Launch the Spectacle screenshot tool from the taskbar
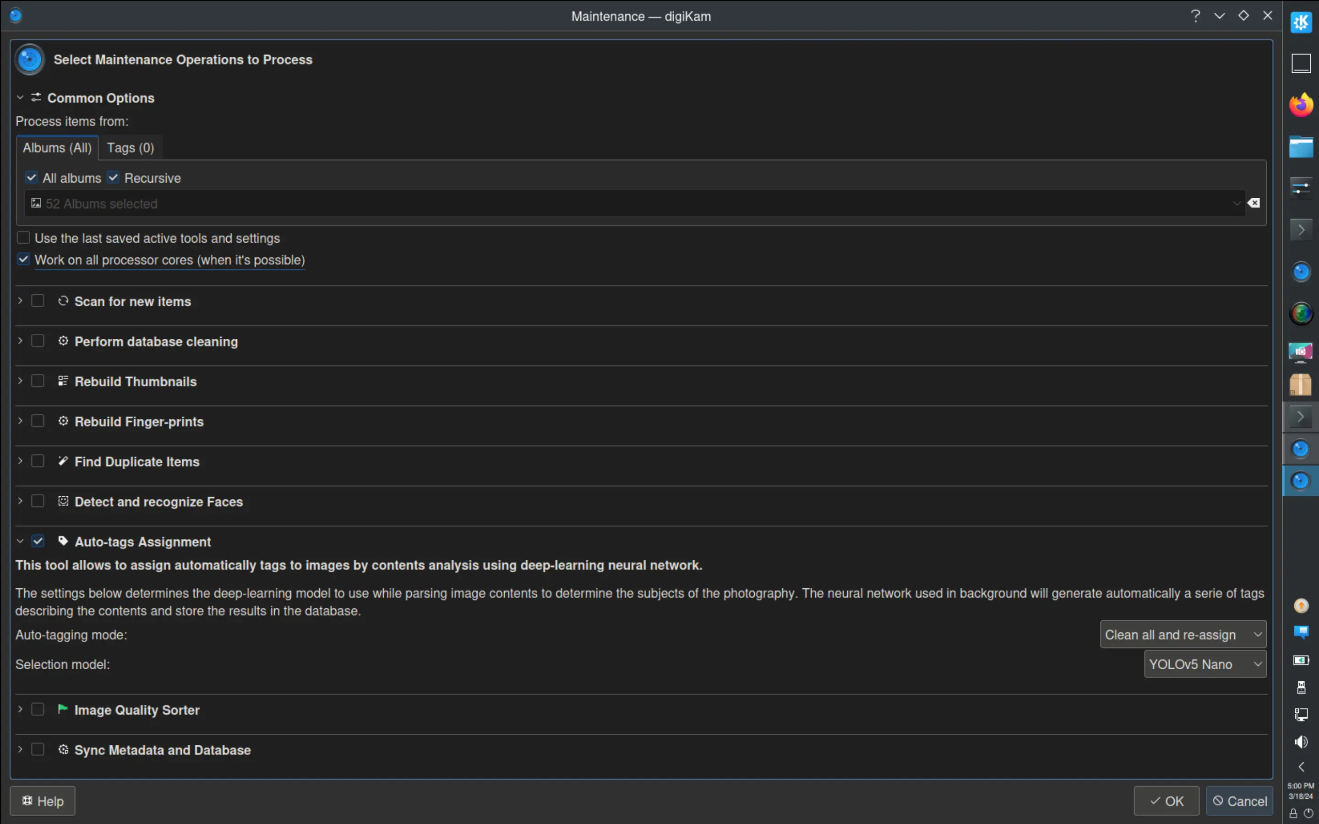Viewport: 1319px width, 824px height. tap(1301, 352)
